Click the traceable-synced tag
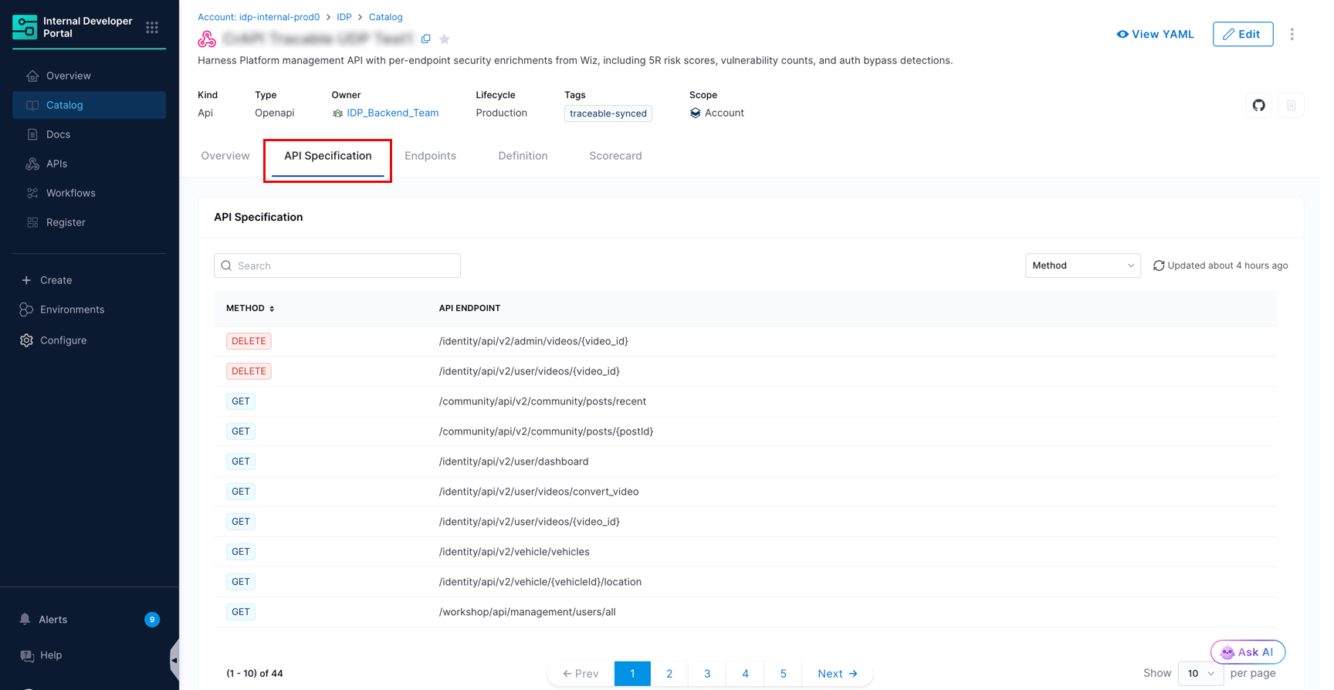Viewport: 1334px width, 690px height. 608,113
